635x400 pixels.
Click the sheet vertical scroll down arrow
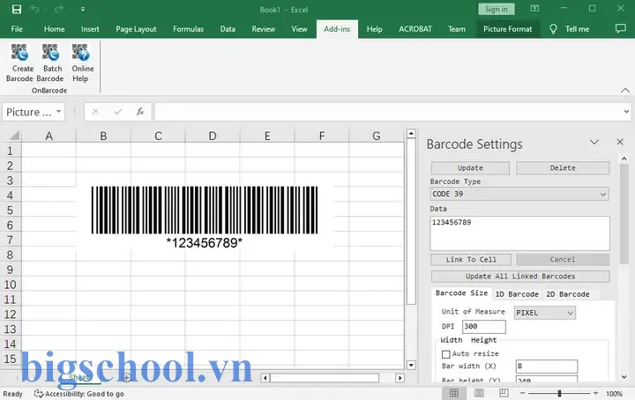411,366
